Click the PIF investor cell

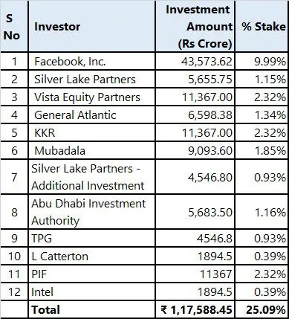coord(92,274)
